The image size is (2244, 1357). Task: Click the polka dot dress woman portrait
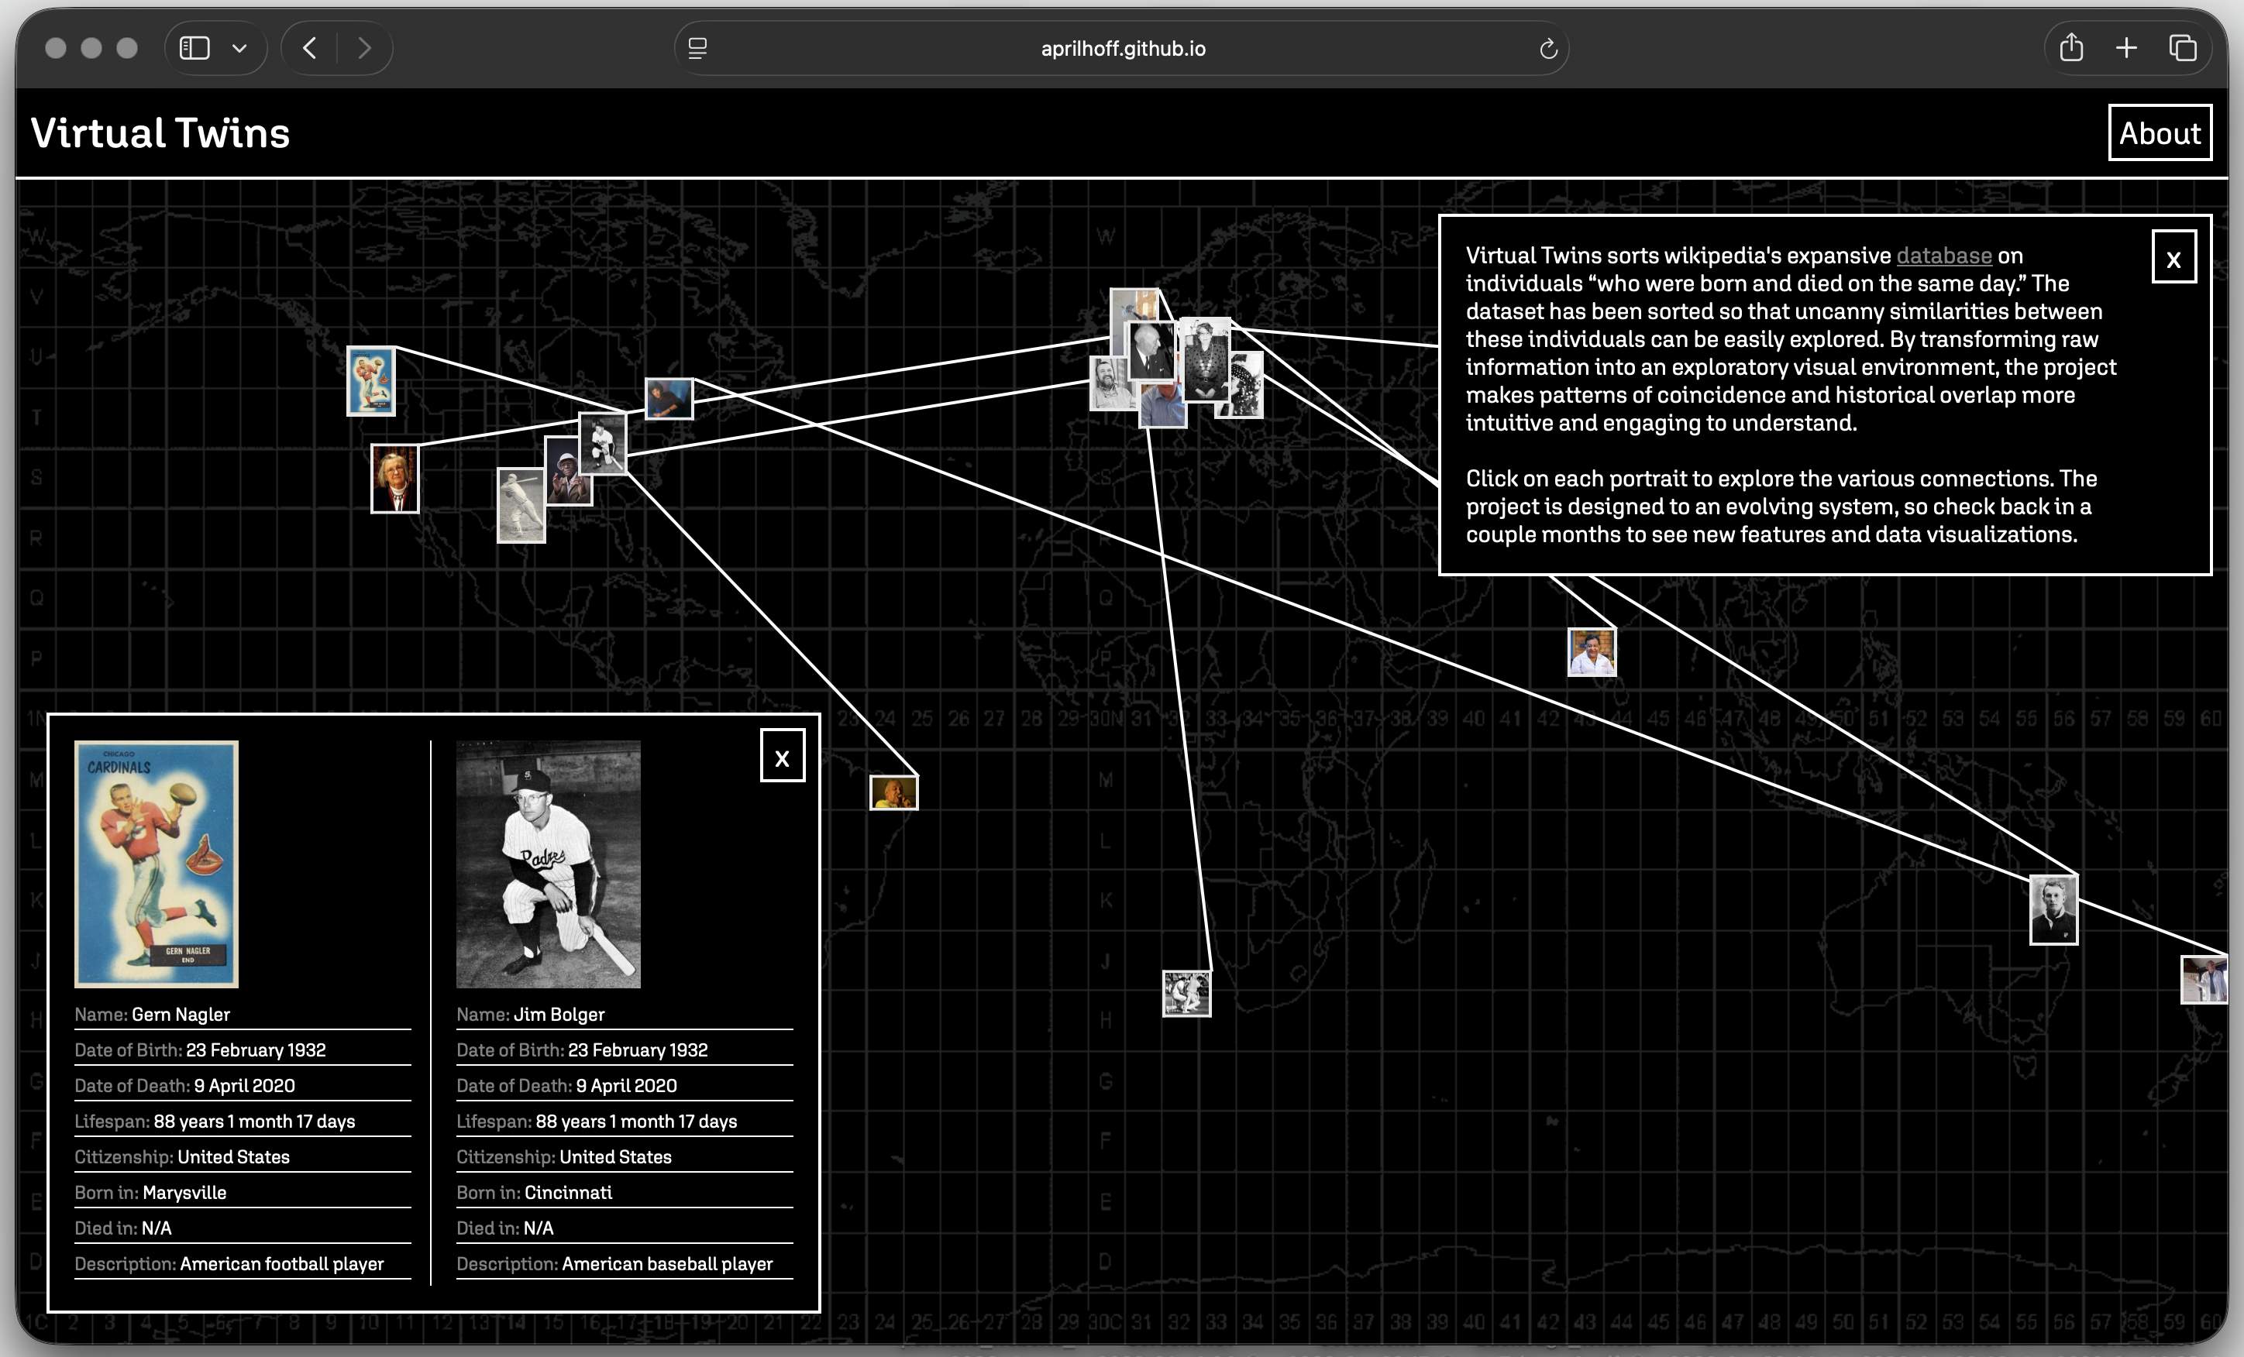tap(1205, 359)
